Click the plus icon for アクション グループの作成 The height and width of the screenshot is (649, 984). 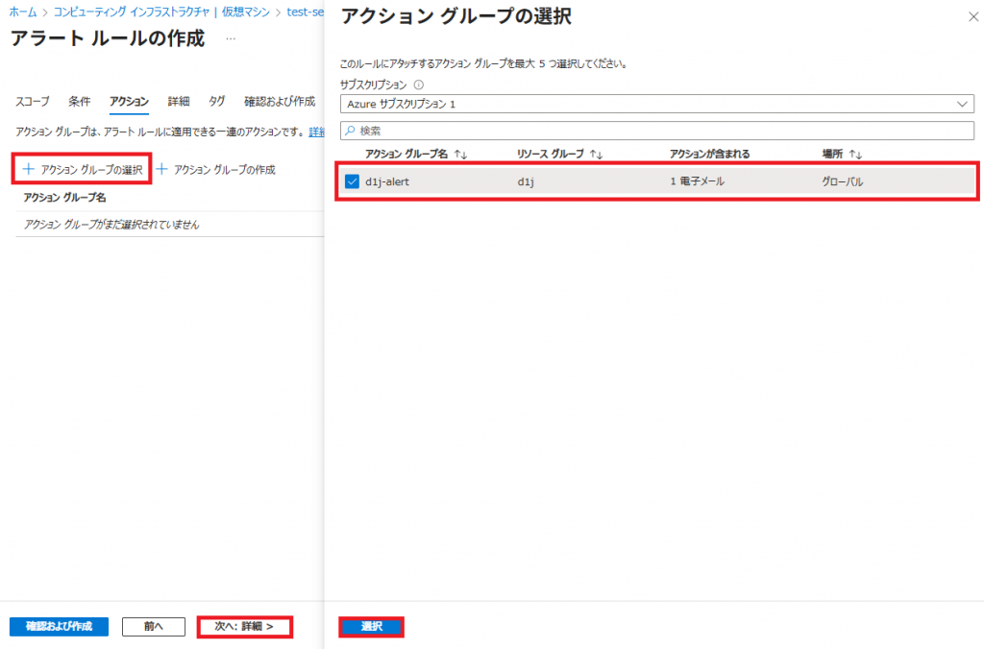[161, 170]
